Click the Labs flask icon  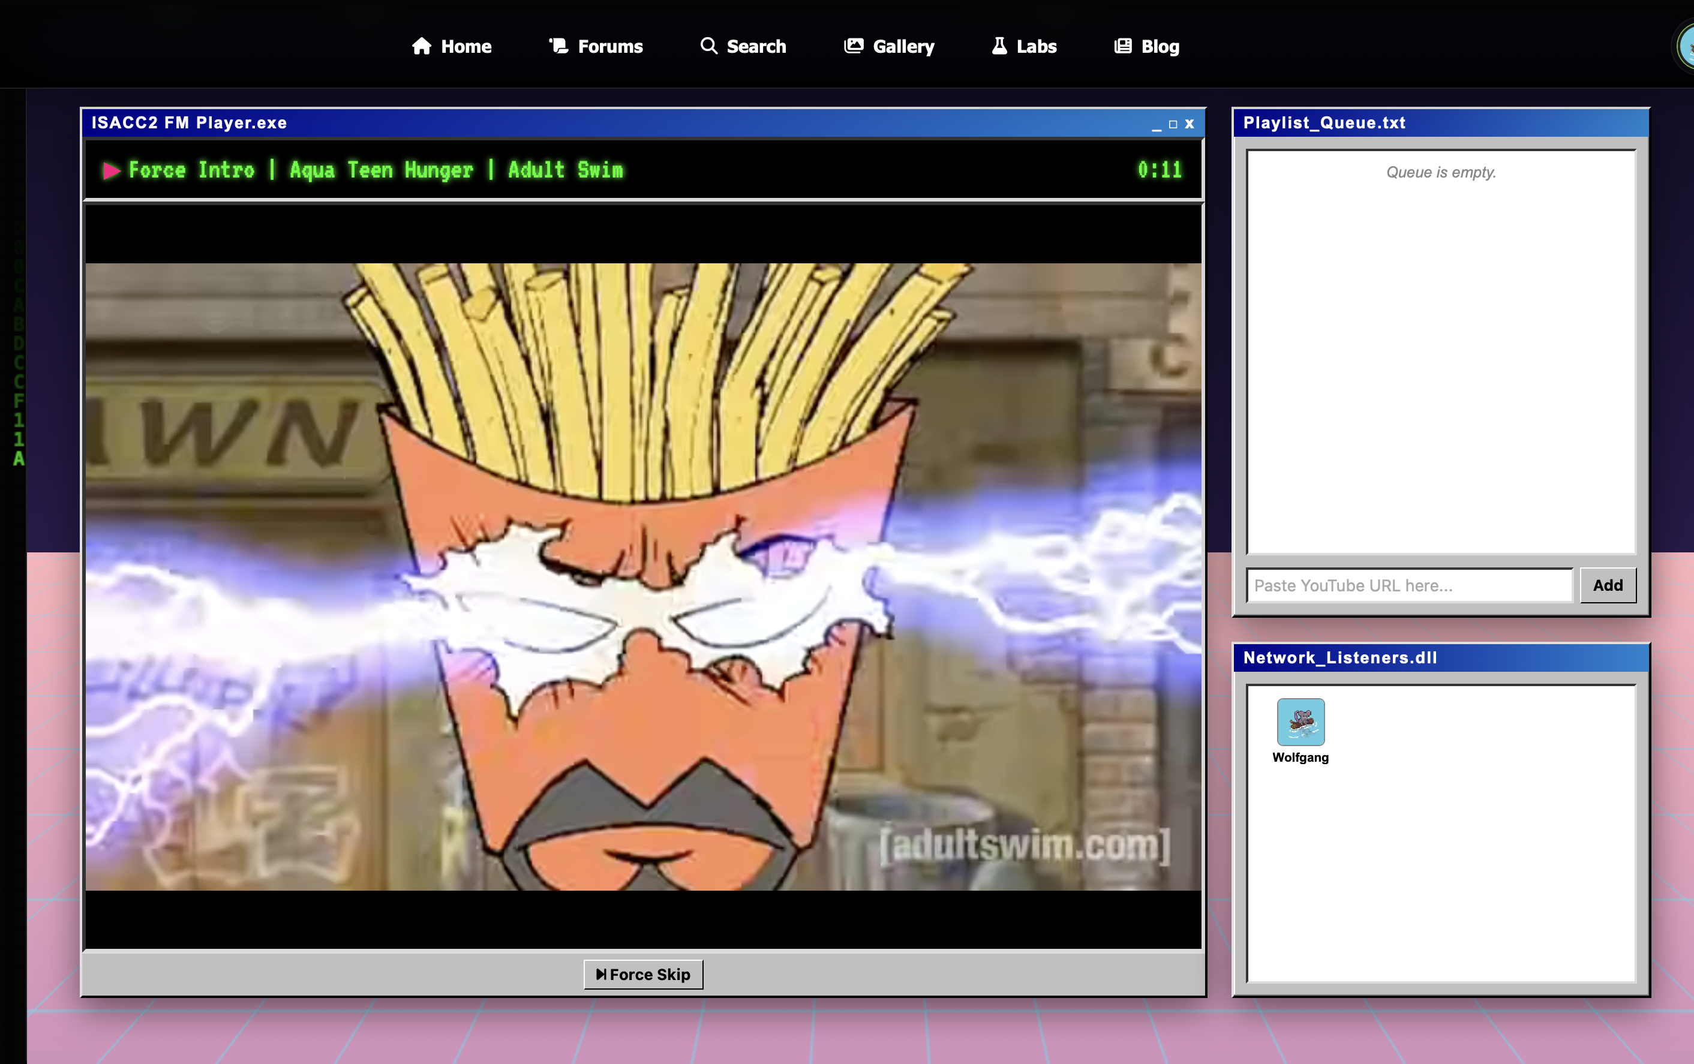(999, 46)
